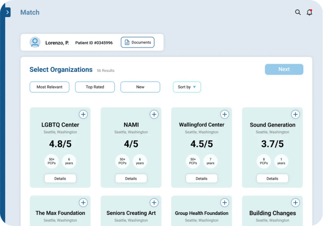Click the LGBTQ Center card title
323x226 pixels.
(x=60, y=125)
